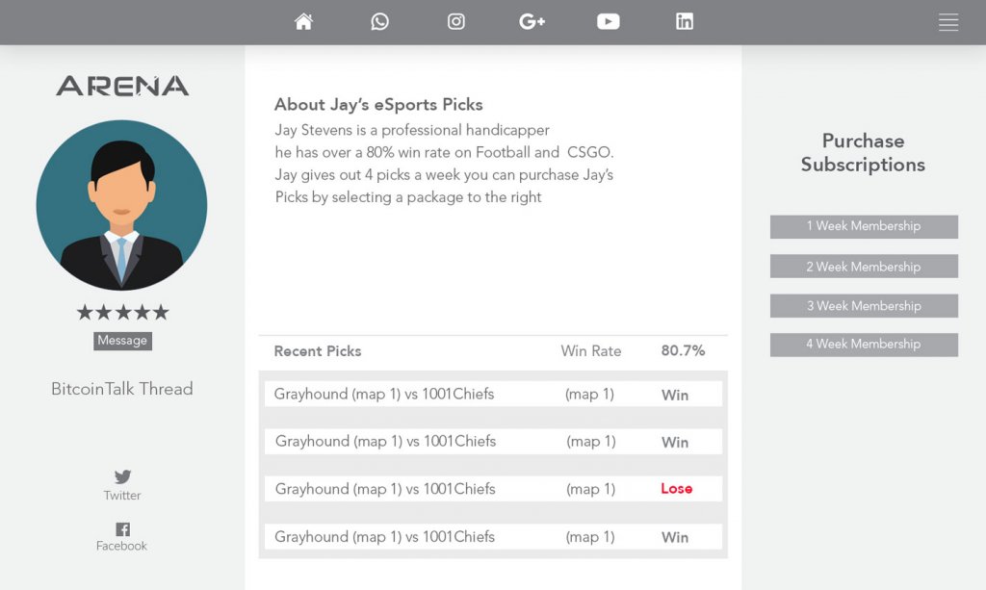Click the LinkedIn icon

pos(685,21)
